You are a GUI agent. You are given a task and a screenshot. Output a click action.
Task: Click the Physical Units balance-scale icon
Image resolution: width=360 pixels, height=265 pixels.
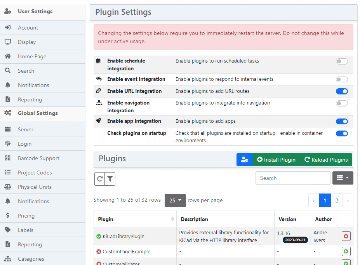[x=8, y=187]
